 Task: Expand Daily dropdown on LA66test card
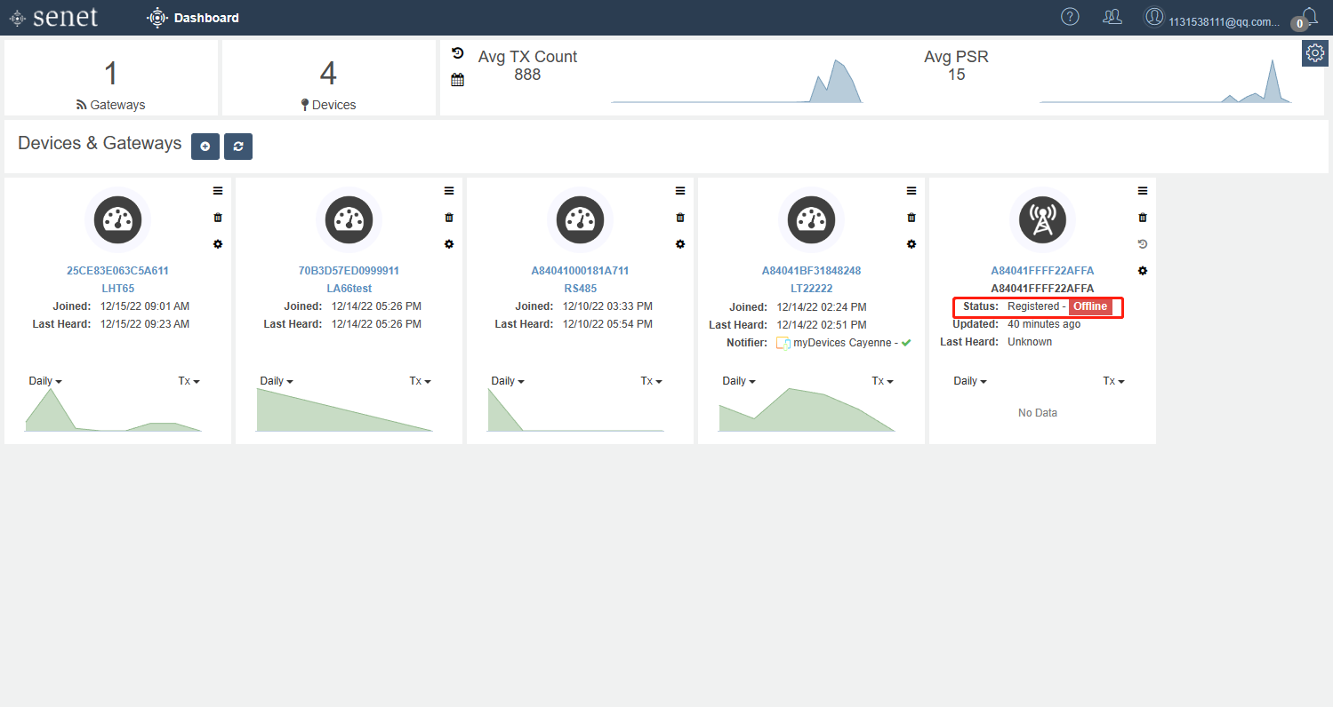pyautogui.click(x=277, y=381)
